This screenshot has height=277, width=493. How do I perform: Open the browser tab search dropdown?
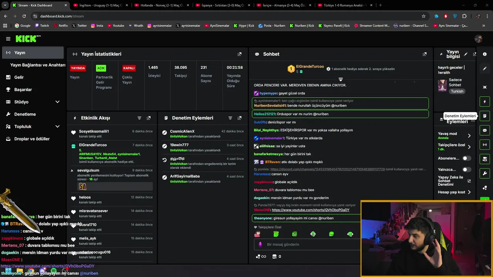(5, 5)
